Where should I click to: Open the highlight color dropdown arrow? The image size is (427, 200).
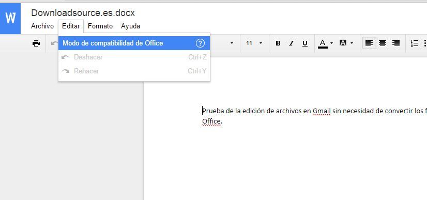pos(352,43)
